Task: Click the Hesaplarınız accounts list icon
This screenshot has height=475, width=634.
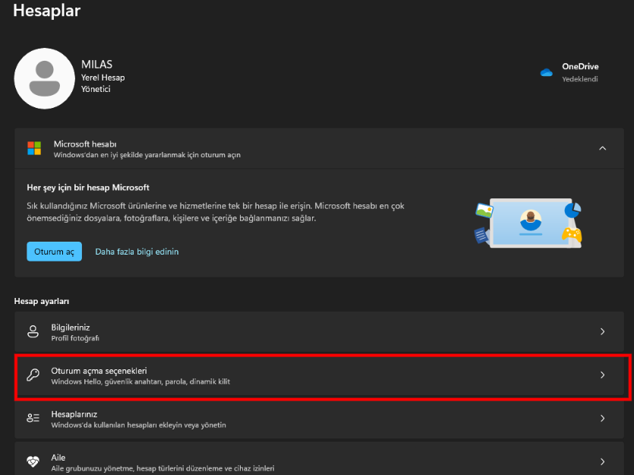Action: (x=33, y=418)
